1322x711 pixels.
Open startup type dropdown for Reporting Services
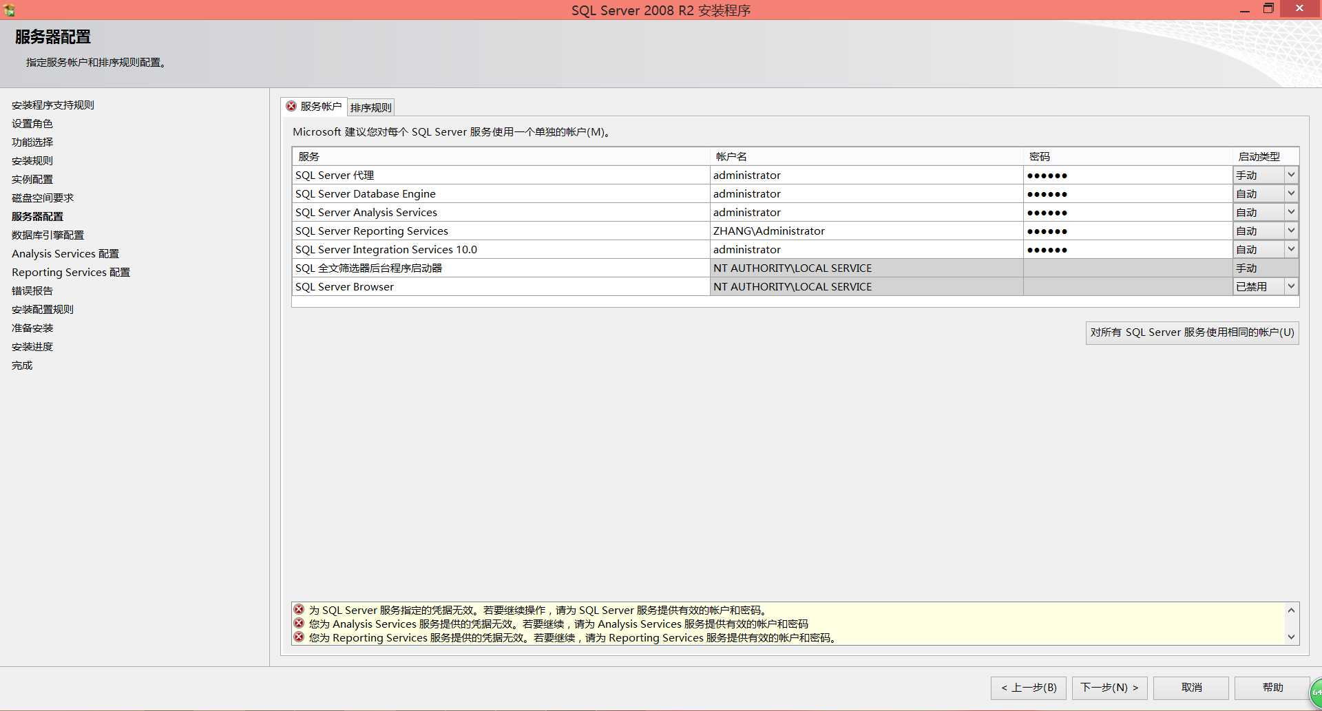(1291, 231)
